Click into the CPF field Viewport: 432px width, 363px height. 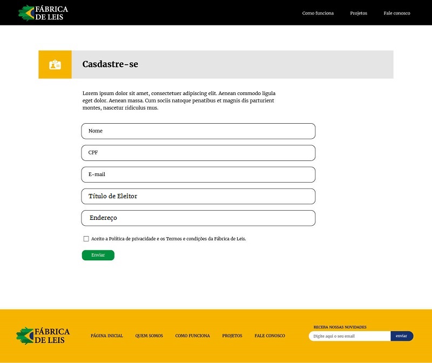click(x=198, y=153)
